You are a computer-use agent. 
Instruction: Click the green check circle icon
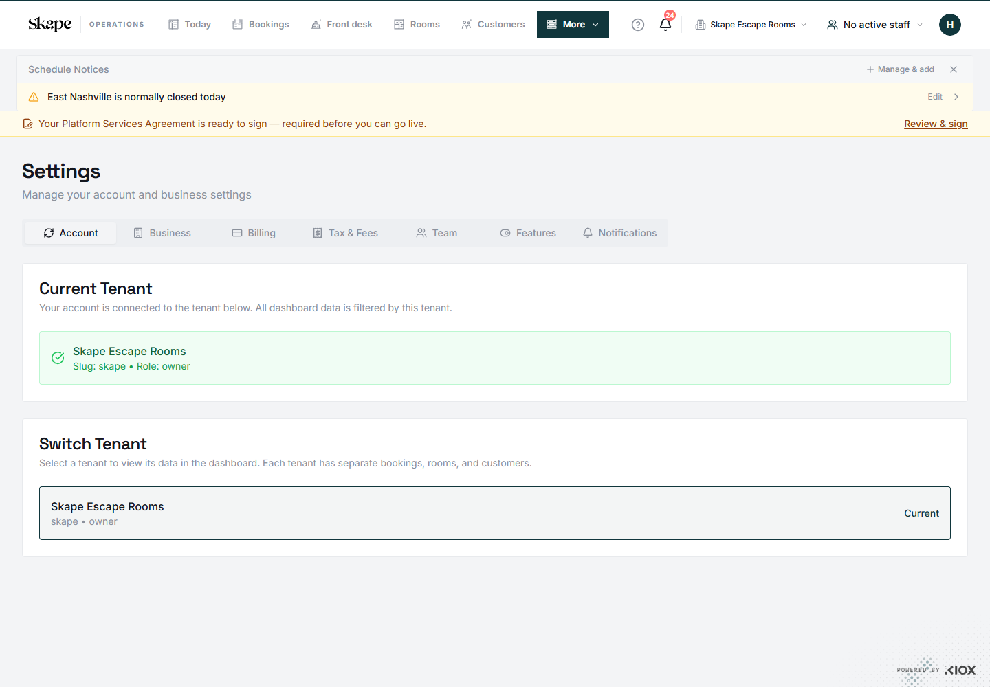click(58, 358)
